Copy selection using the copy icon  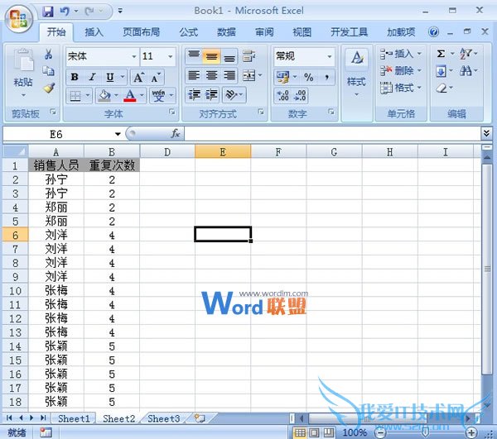pyautogui.click(x=48, y=70)
